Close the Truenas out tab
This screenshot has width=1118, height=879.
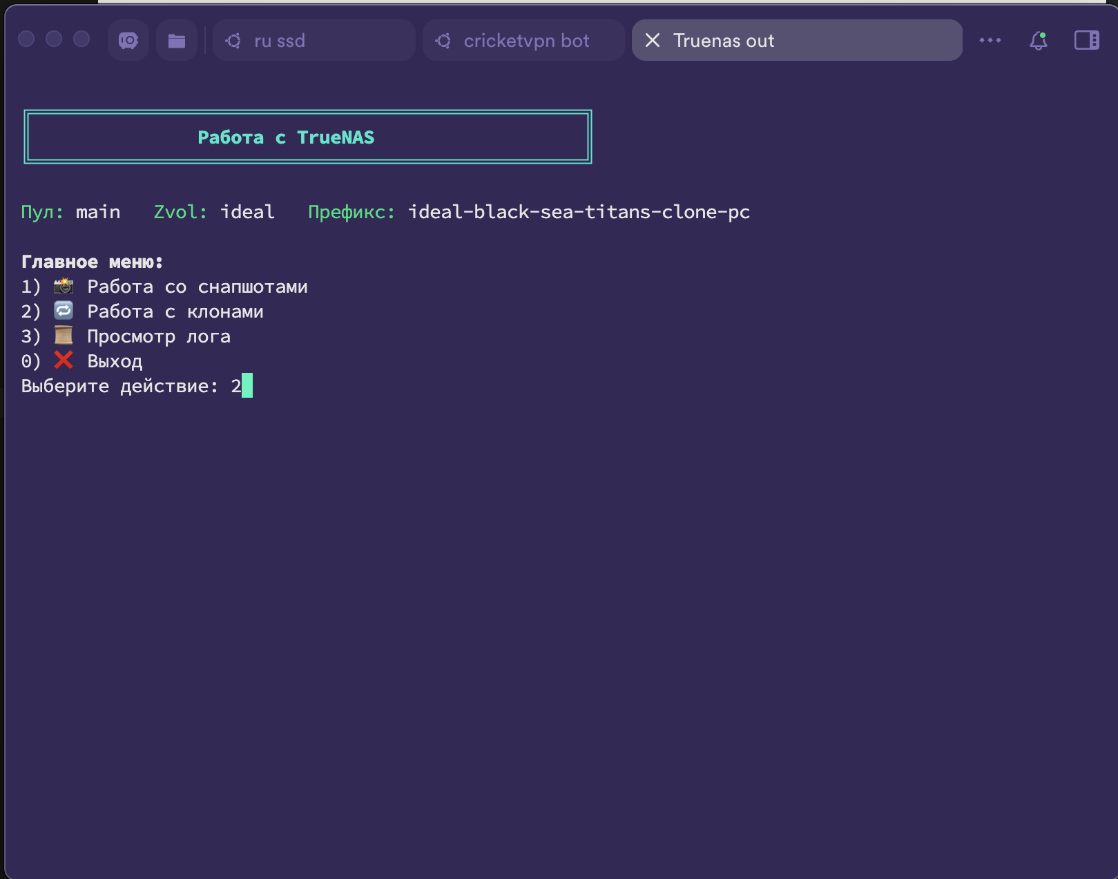coord(653,41)
